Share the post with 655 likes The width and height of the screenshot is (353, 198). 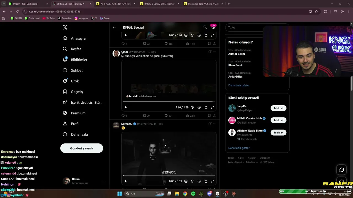pyautogui.click(x=215, y=43)
